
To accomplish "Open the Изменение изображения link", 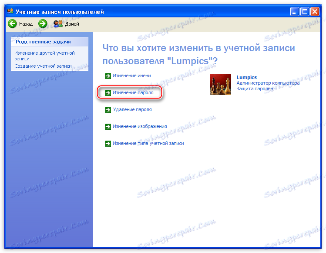I will [x=140, y=127].
